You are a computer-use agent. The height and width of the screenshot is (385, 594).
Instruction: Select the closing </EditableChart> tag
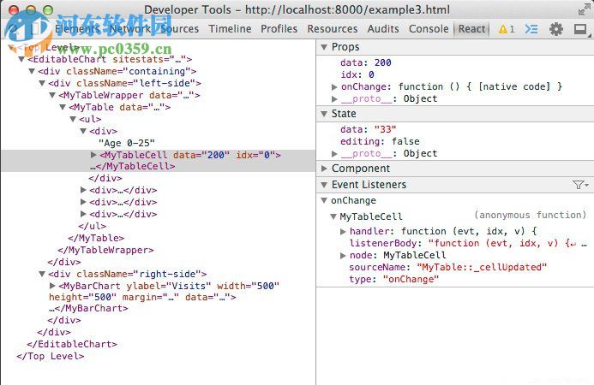coord(72,344)
